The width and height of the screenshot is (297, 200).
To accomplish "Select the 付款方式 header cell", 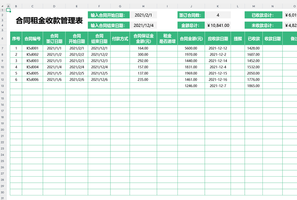I will 120,38.
